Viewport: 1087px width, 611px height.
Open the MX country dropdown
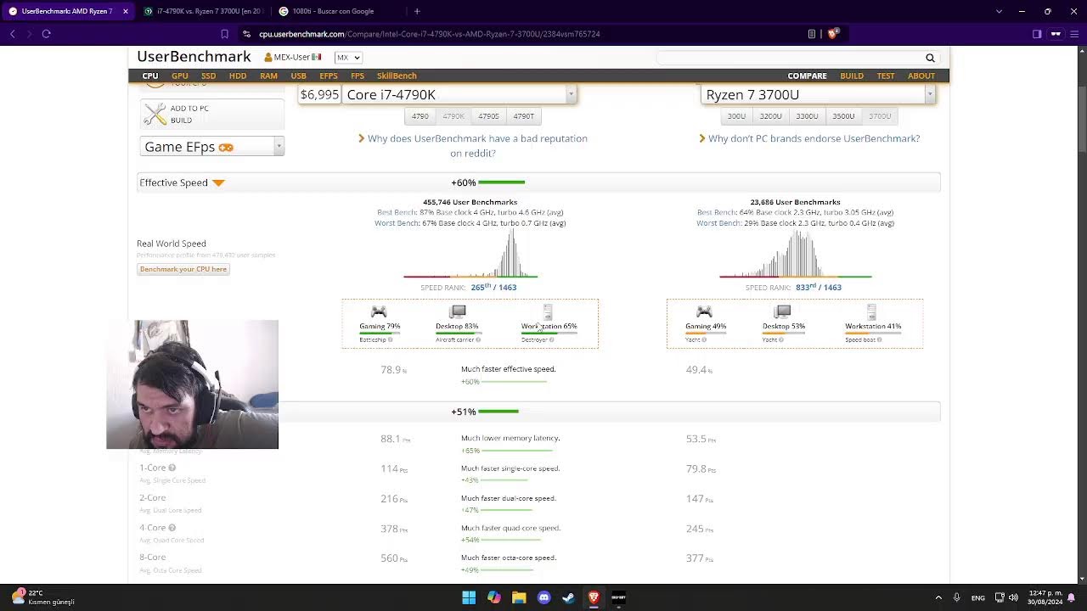[x=347, y=58]
